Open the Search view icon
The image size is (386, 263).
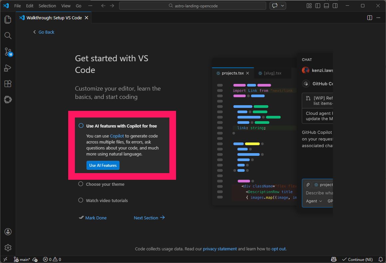pyautogui.click(x=8, y=36)
